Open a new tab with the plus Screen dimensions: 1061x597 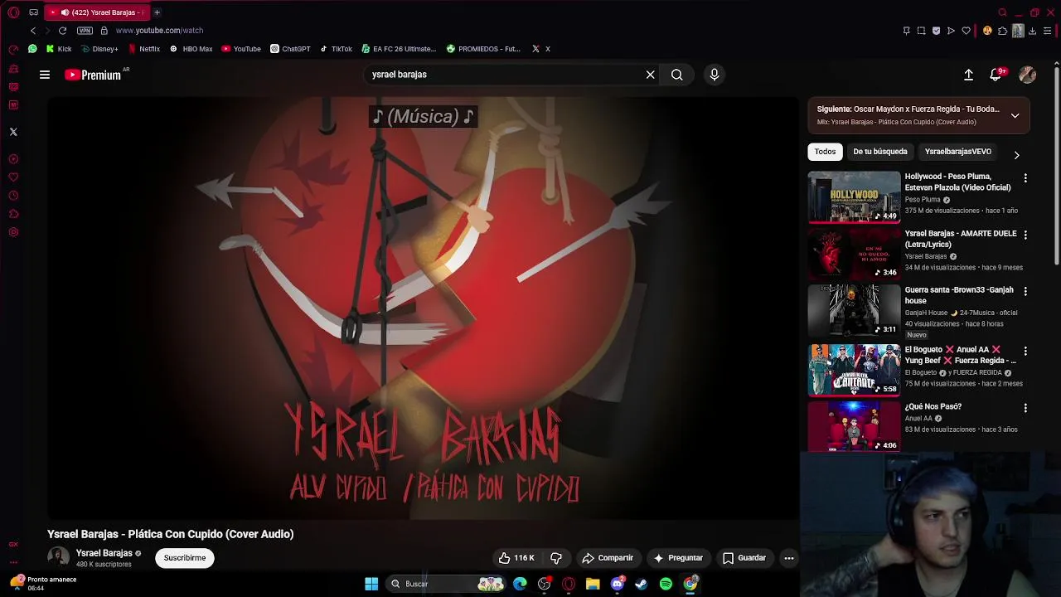(157, 12)
